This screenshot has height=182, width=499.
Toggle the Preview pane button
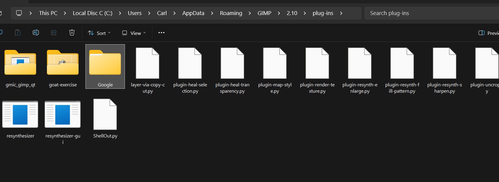488,33
